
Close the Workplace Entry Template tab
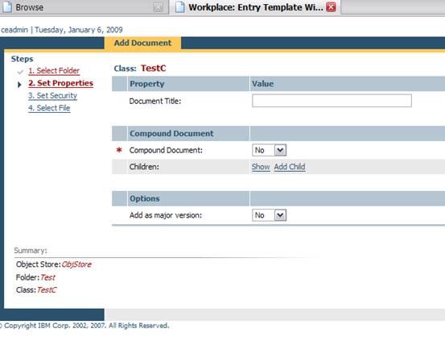coord(331,6)
